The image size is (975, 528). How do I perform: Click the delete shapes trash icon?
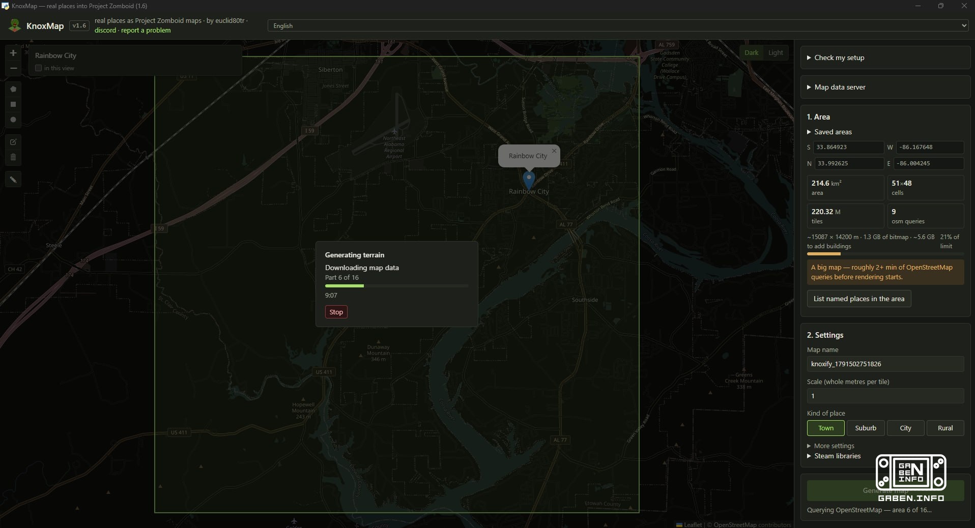pos(13,157)
